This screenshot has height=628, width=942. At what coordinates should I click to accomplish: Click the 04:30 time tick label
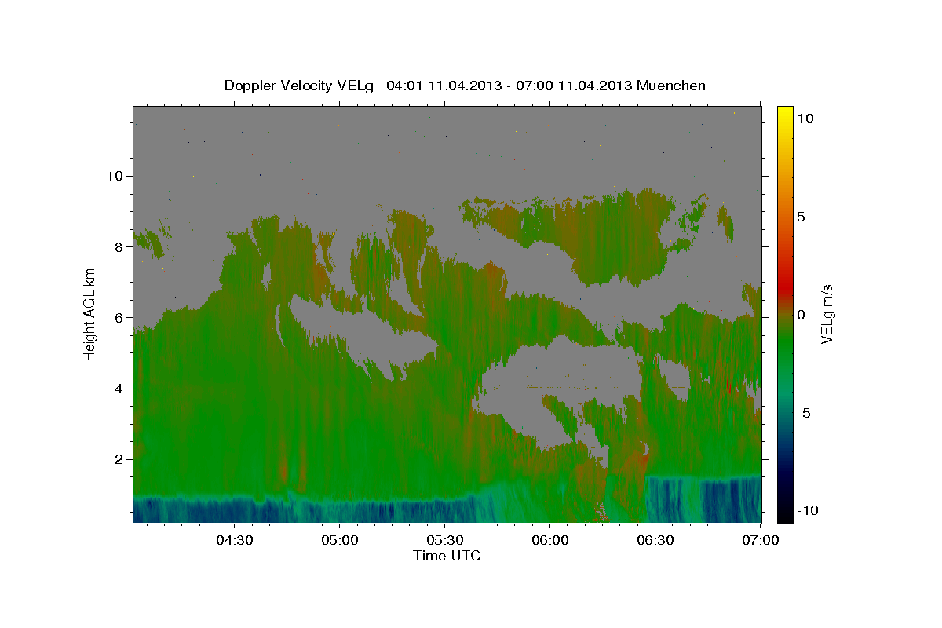click(234, 540)
